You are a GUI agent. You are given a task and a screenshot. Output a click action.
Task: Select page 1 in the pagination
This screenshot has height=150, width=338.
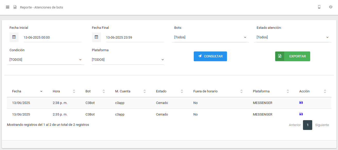pos(307,125)
